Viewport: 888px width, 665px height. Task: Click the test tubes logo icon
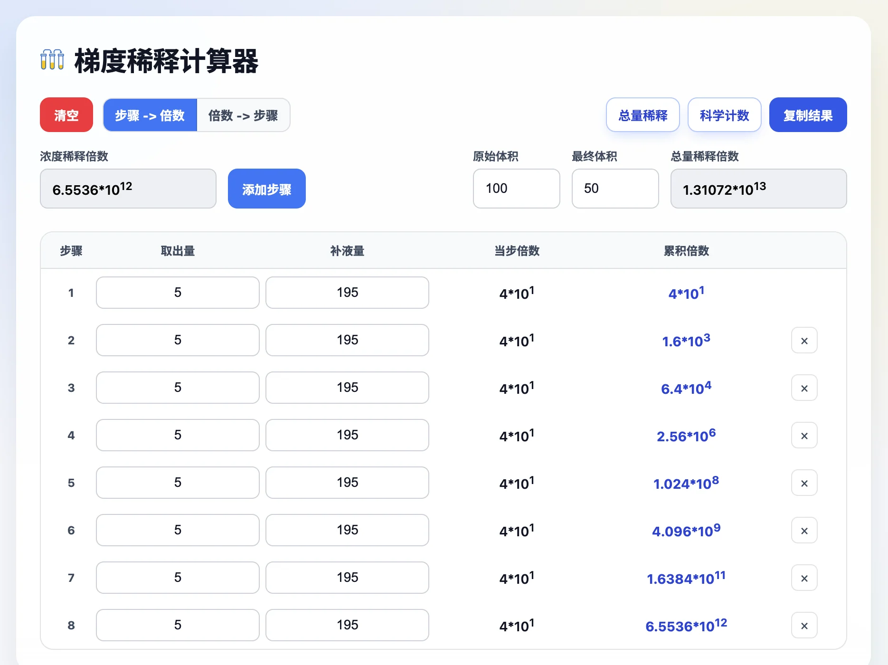[52, 60]
